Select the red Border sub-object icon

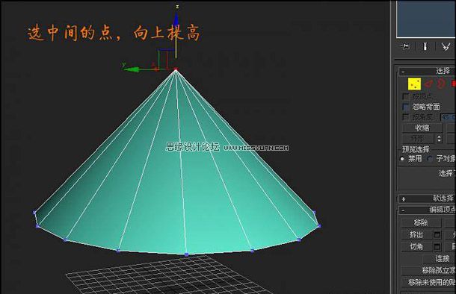coord(442,84)
